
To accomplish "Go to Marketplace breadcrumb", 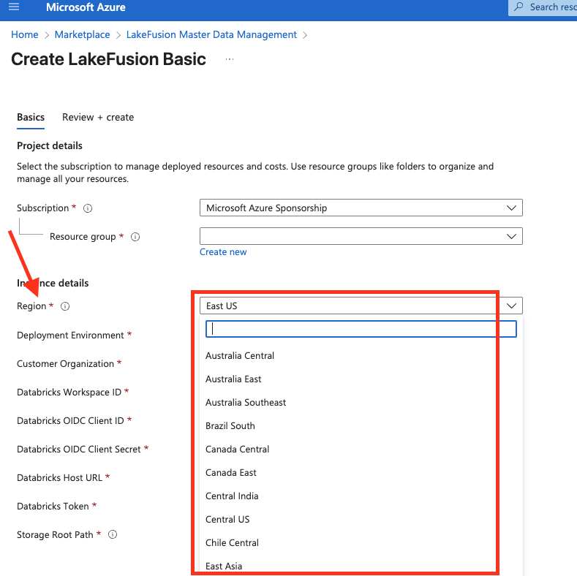I will (82, 34).
